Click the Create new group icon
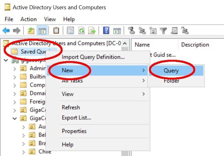224x156 pixels. 142,30
